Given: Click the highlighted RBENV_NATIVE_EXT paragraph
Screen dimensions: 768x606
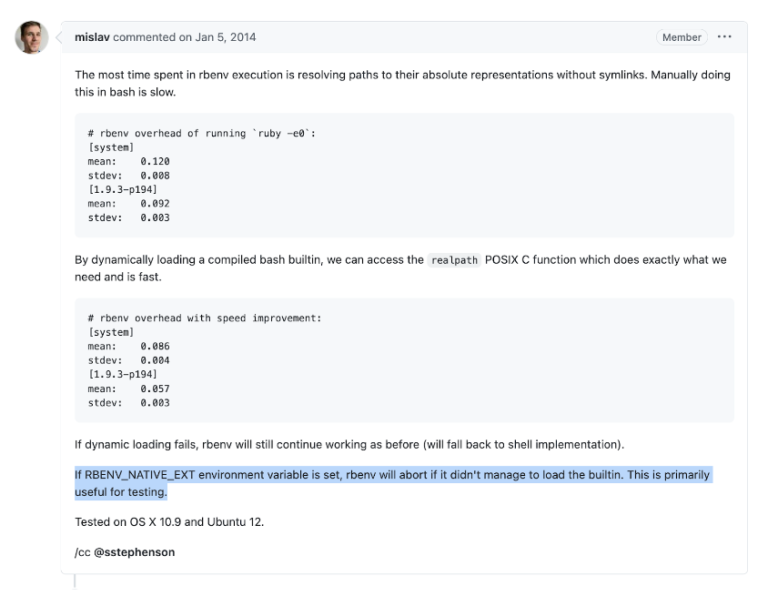Looking at the screenshot, I should tap(393, 483).
